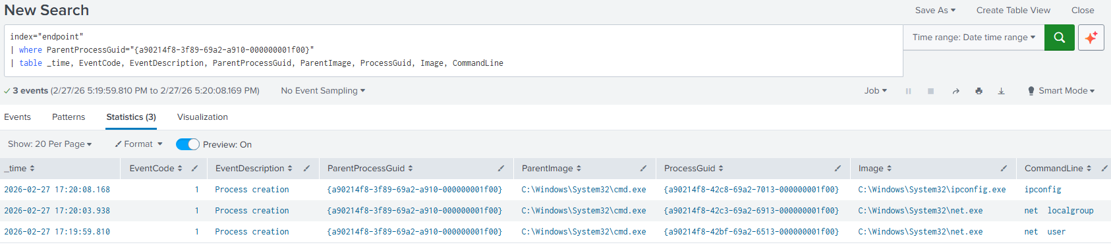1111x247 pixels.
Task: Select timestamp 2026-02-27 17:20:03.938
Action: point(57,211)
